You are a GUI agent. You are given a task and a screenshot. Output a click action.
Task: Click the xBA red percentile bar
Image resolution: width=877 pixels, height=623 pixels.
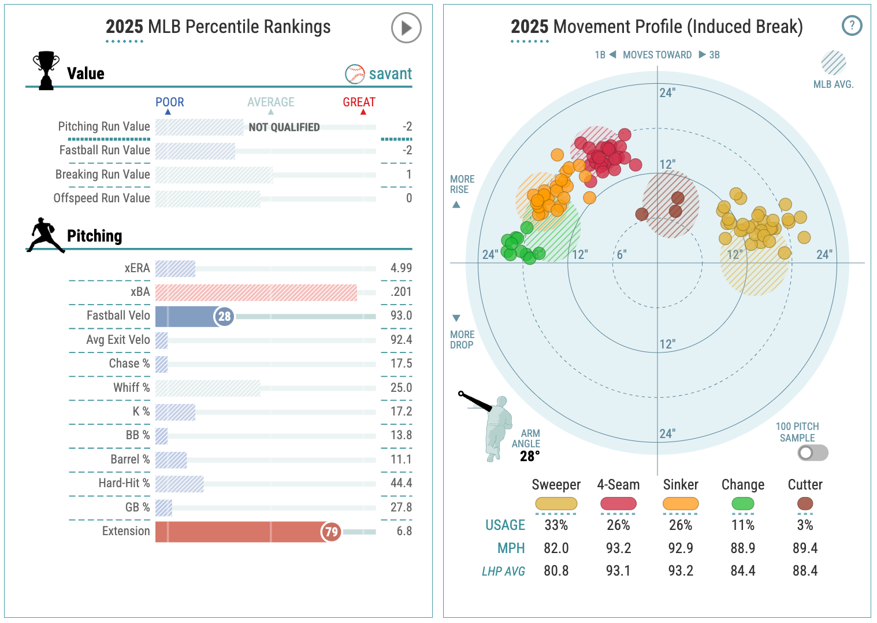tap(256, 292)
